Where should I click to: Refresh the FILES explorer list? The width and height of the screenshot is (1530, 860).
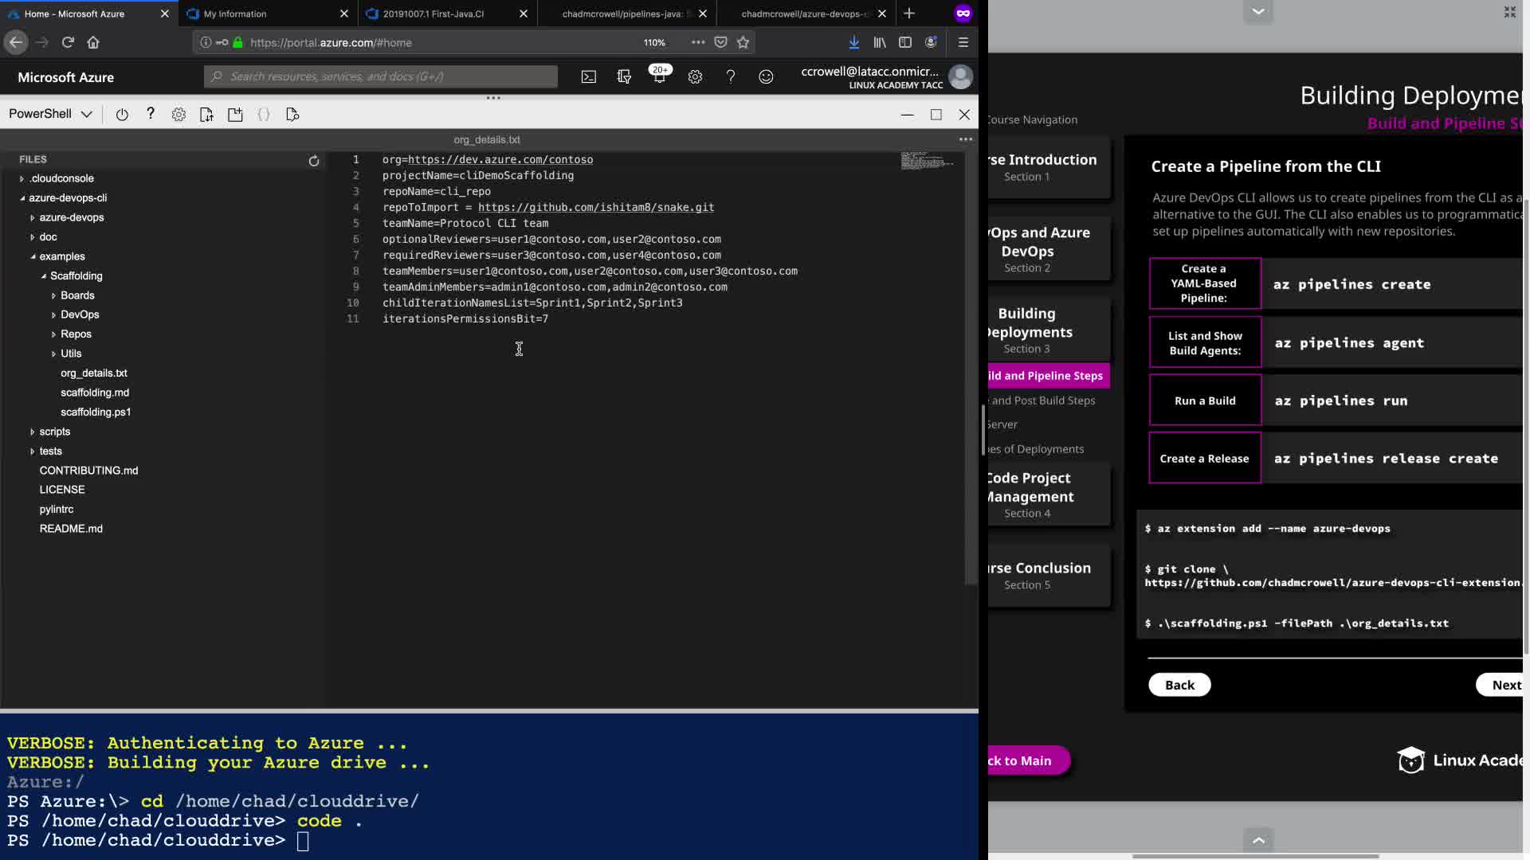[314, 161]
